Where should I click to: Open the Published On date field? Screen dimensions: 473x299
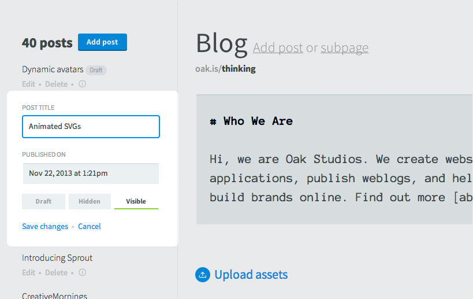coord(91,174)
